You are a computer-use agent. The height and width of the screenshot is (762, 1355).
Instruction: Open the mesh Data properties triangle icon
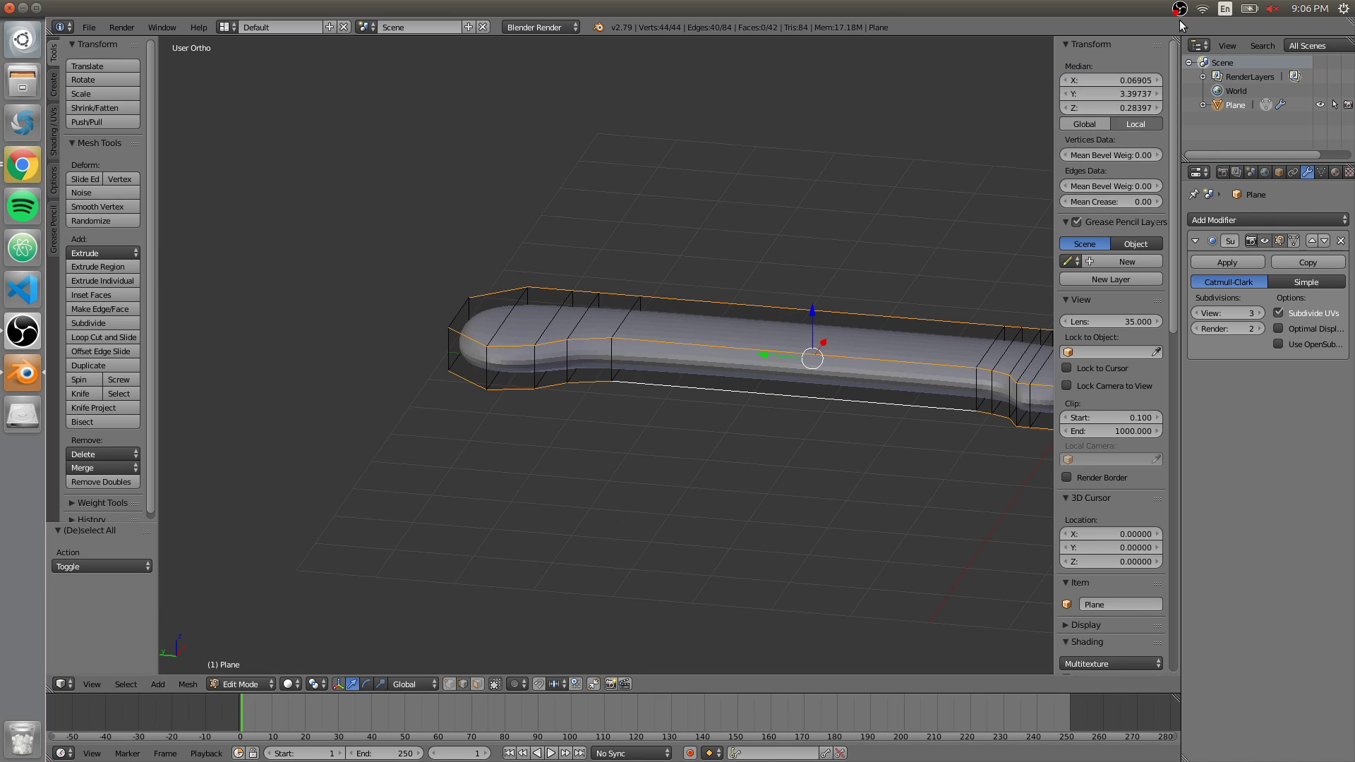(x=1321, y=172)
